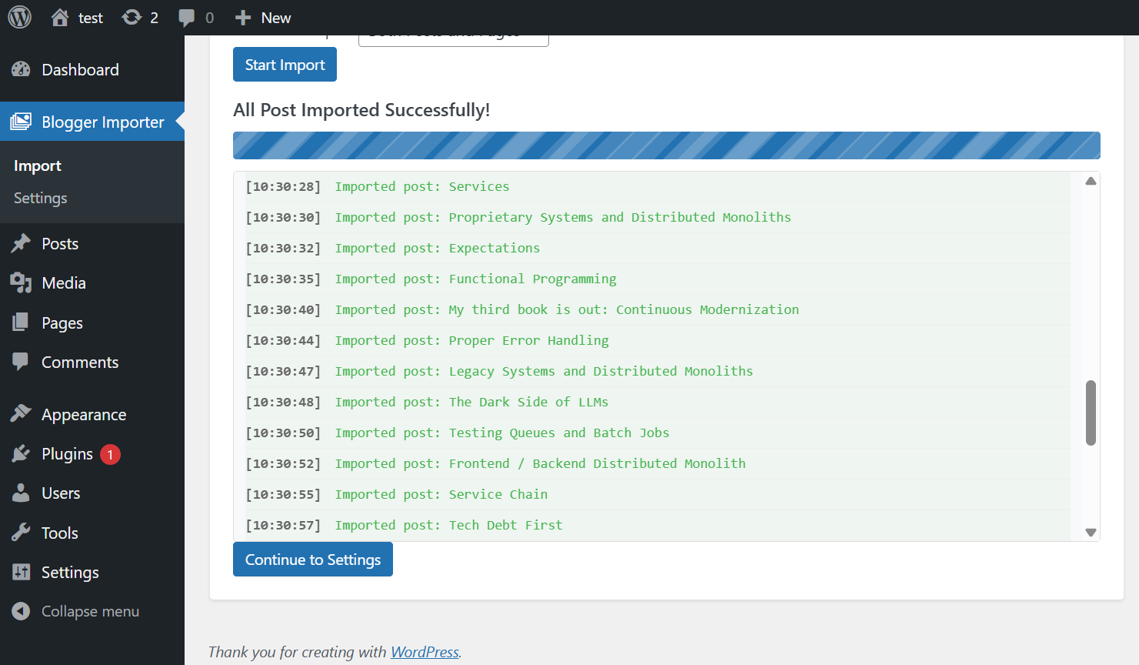Click the Posts pin icon
Image resolution: width=1139 pixels, height=665 pixels.
pos(21,243)
